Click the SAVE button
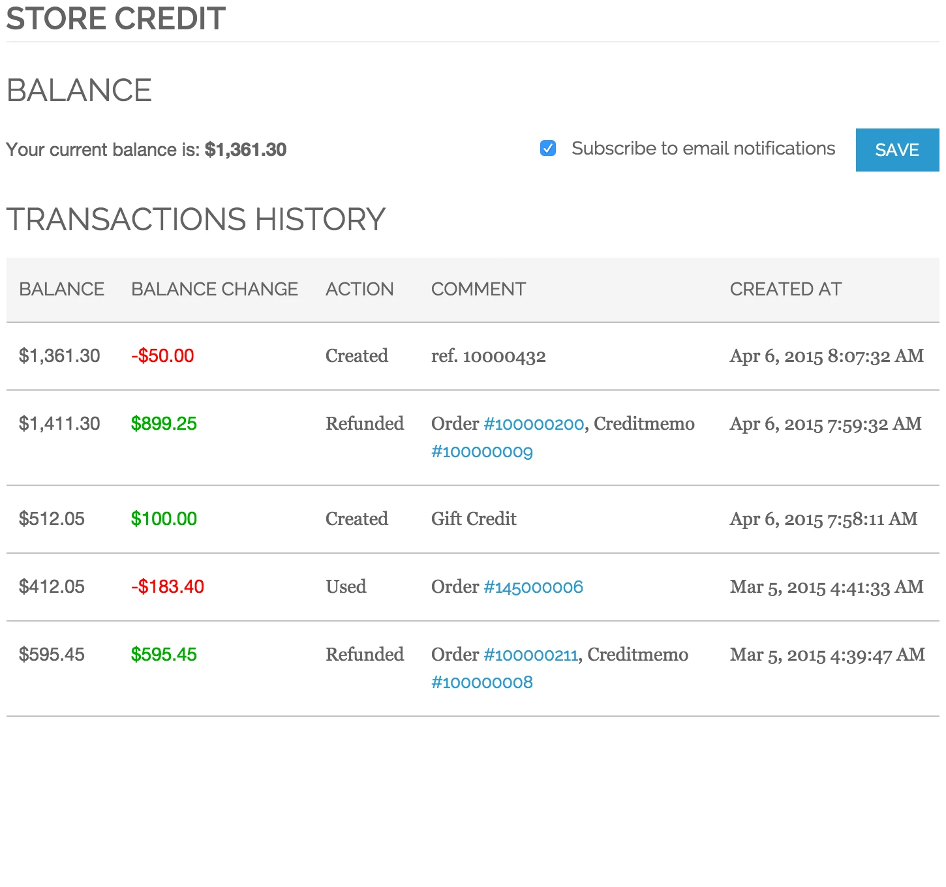 897,150
